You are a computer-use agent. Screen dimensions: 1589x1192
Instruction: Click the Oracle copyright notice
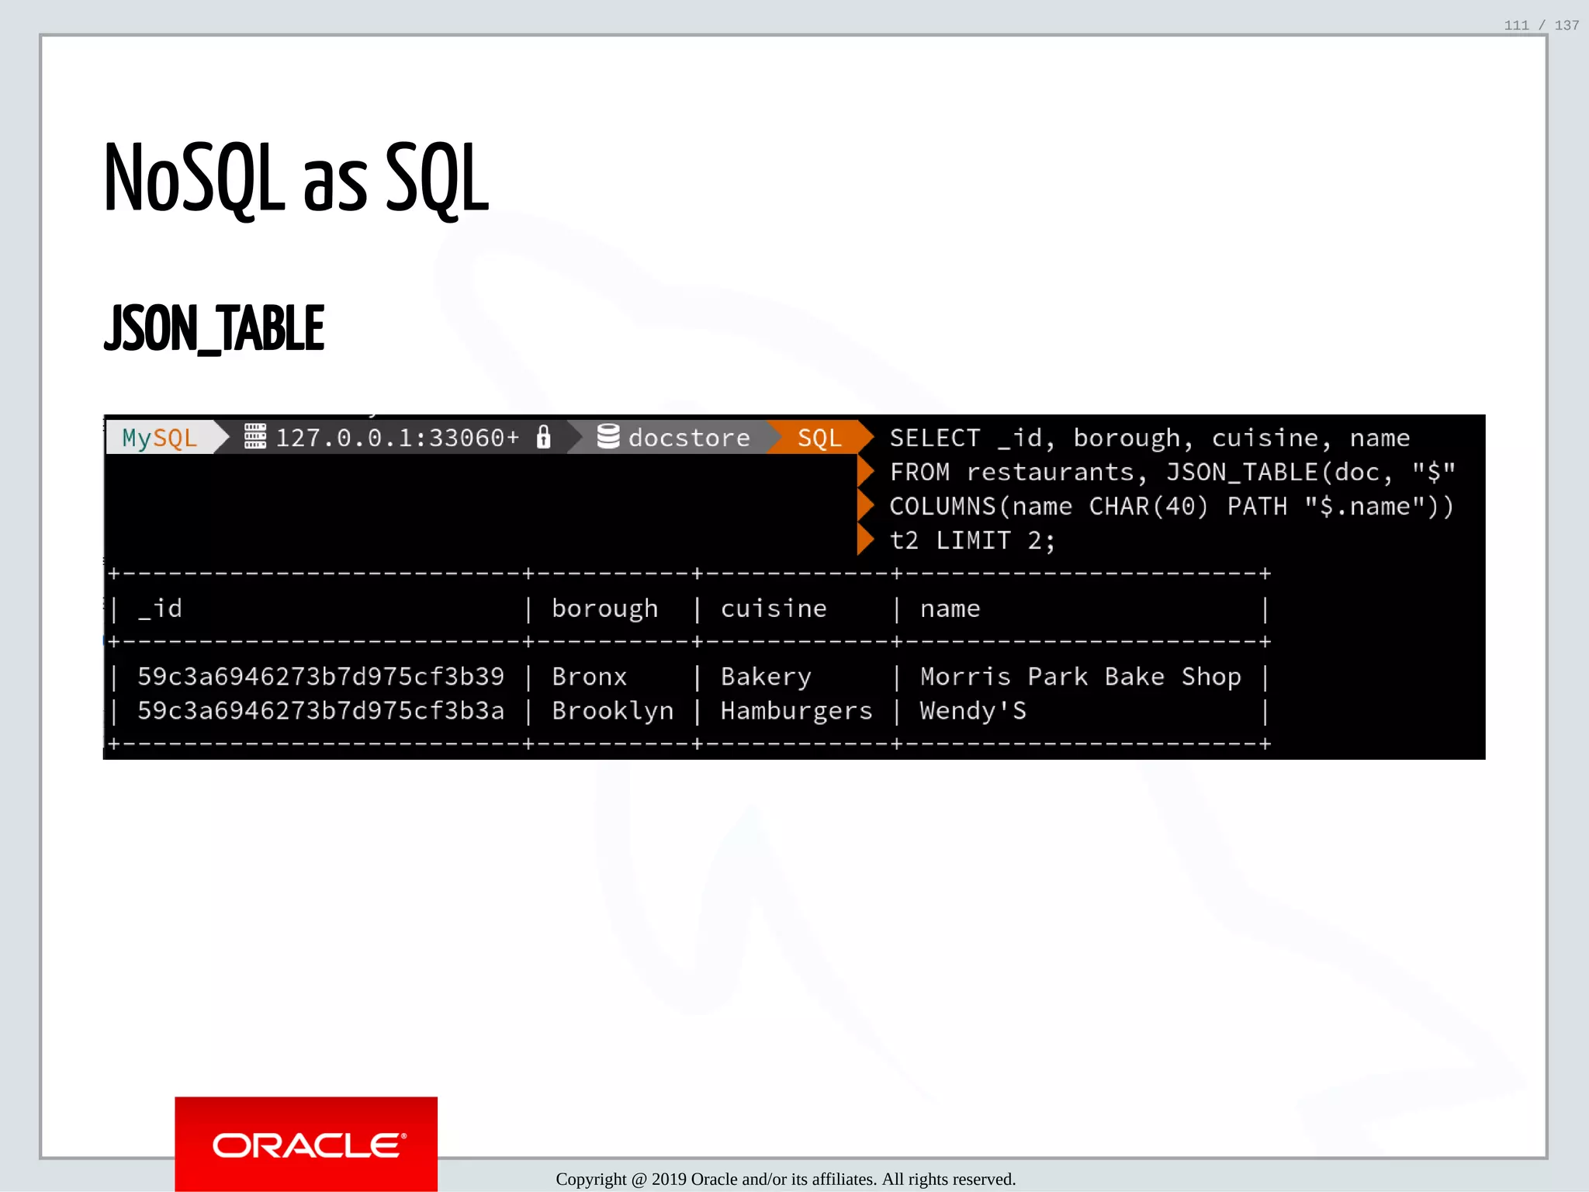[x=785, y=1180]
